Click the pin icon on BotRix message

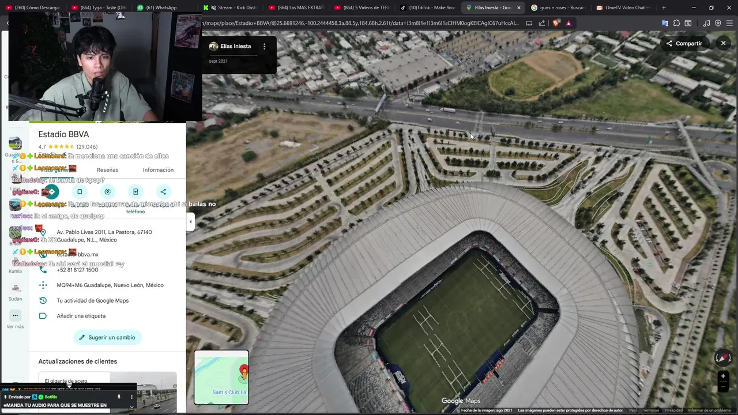pos(119,397)
